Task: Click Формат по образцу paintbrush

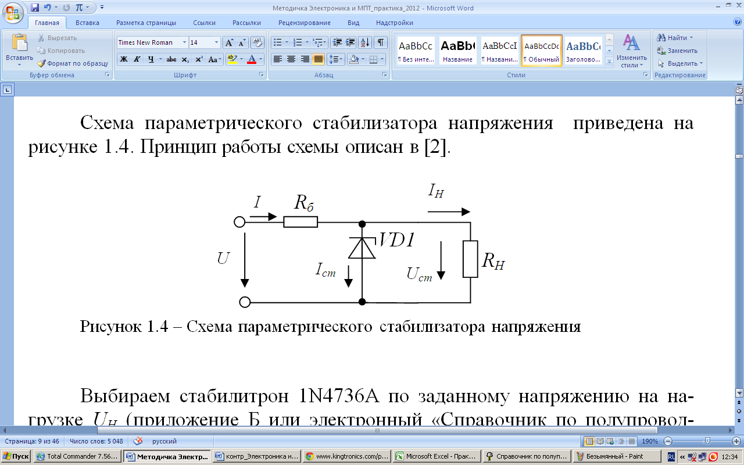Action: 73,63
